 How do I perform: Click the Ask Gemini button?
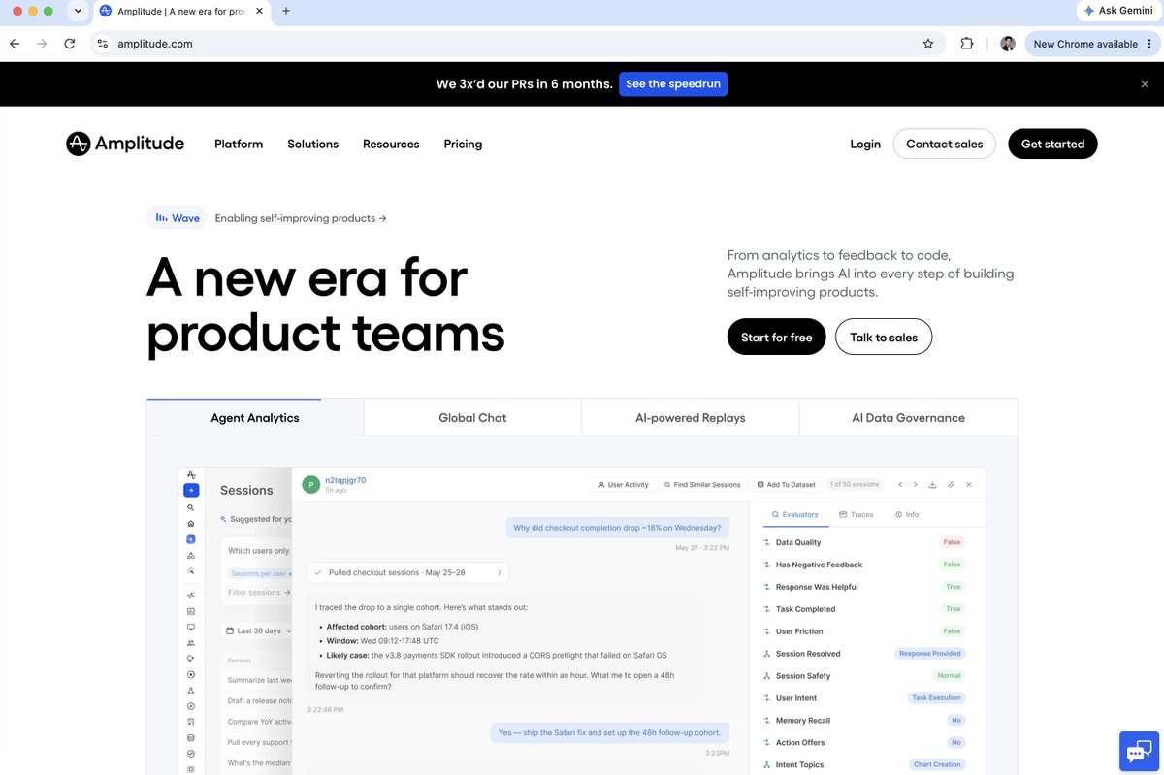tap(1118, 11)
